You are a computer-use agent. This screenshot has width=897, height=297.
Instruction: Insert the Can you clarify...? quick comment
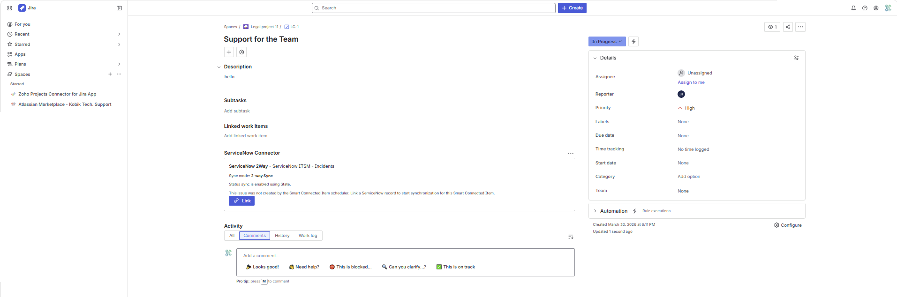(404, 267)
